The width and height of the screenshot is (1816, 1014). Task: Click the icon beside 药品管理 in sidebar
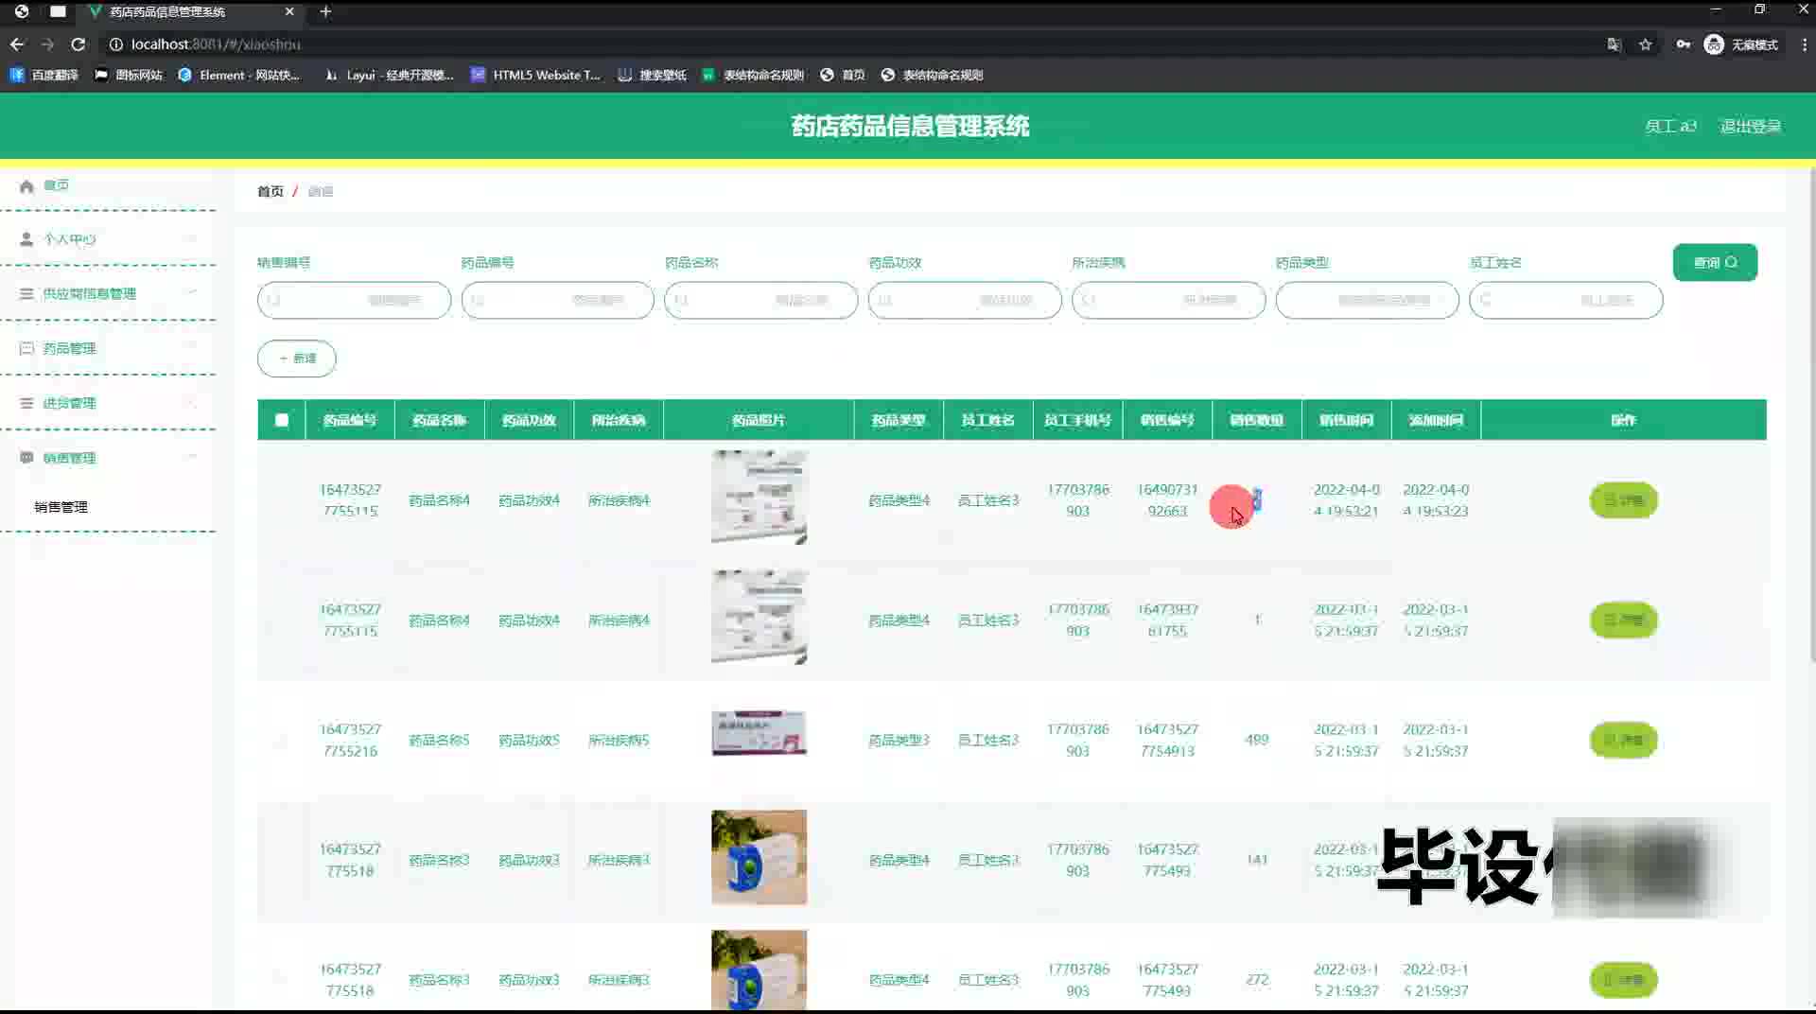click(26, 348)
